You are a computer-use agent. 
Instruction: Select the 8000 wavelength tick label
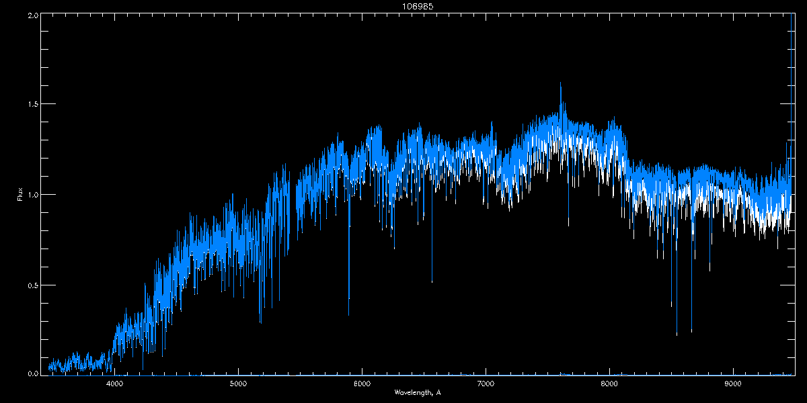tap(609, 384)
